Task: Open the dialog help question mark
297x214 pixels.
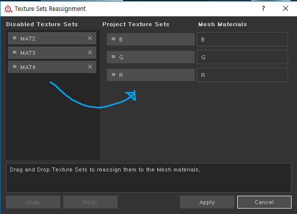Action: [263, 8]
